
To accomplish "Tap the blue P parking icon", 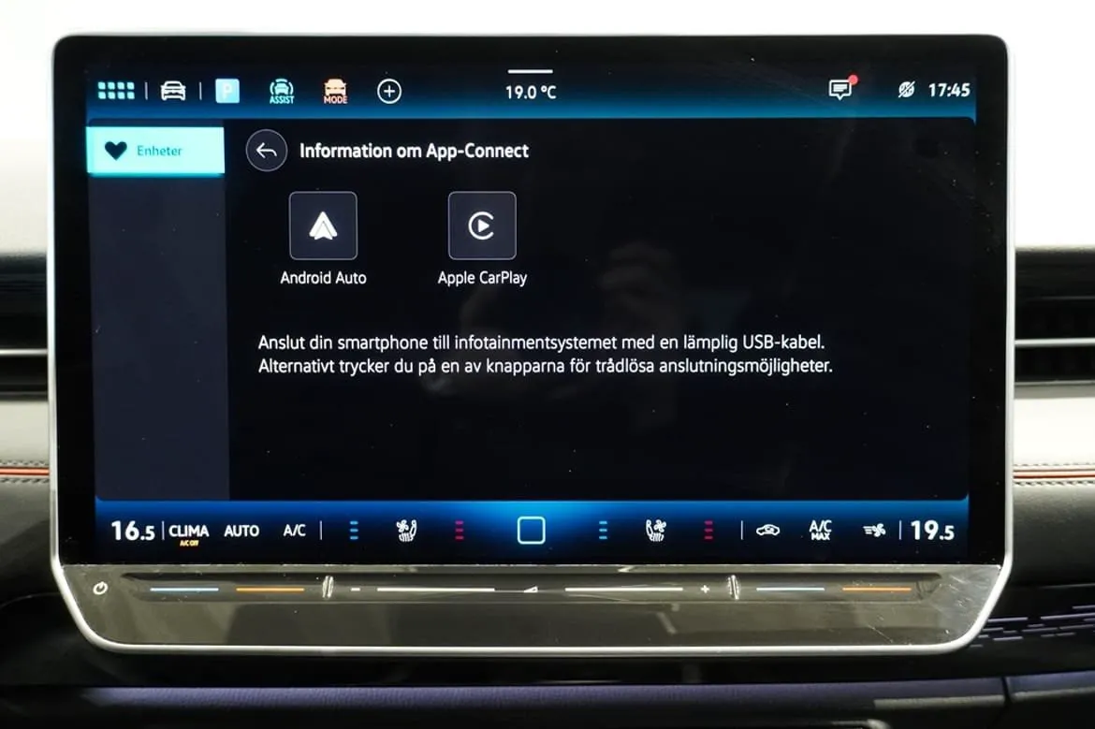I will point(227,92).
